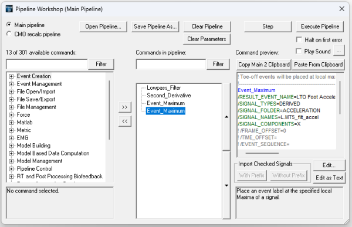The image size is (352, 227).
Task: Run the Execute Pipeline button
Action: pos(320,26)
